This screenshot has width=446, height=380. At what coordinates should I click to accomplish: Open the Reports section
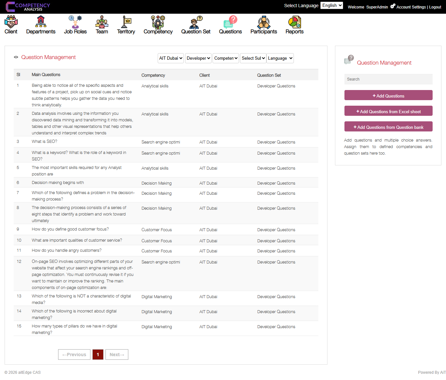[294, 24]
